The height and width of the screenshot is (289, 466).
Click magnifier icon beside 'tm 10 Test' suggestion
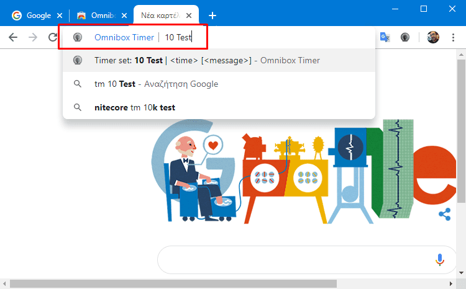(x=78, y=84)
